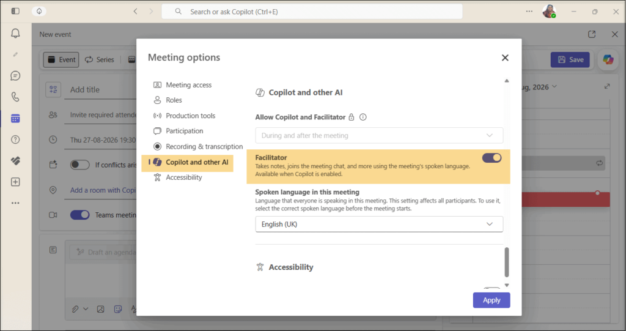The image size is (626, 331).
Task: Click Add a room with Copilot link
Action: (103, 190)
